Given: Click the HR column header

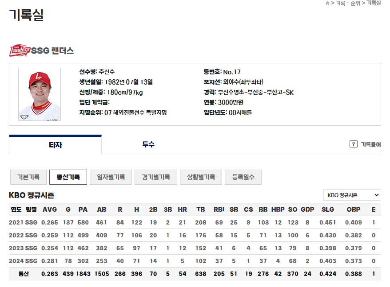Looking at the screenshot, I should tap(183, 209).
